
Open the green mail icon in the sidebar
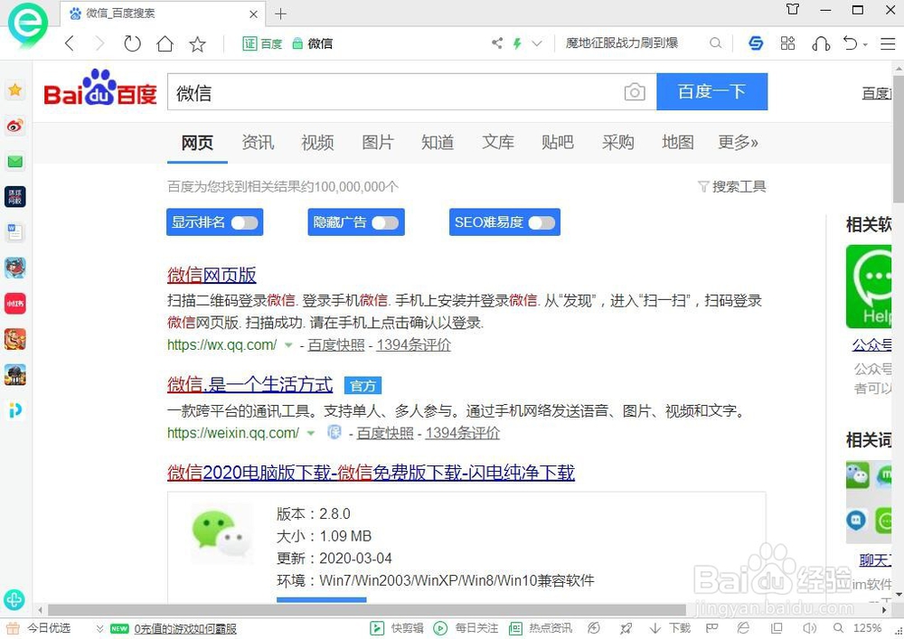15,162
